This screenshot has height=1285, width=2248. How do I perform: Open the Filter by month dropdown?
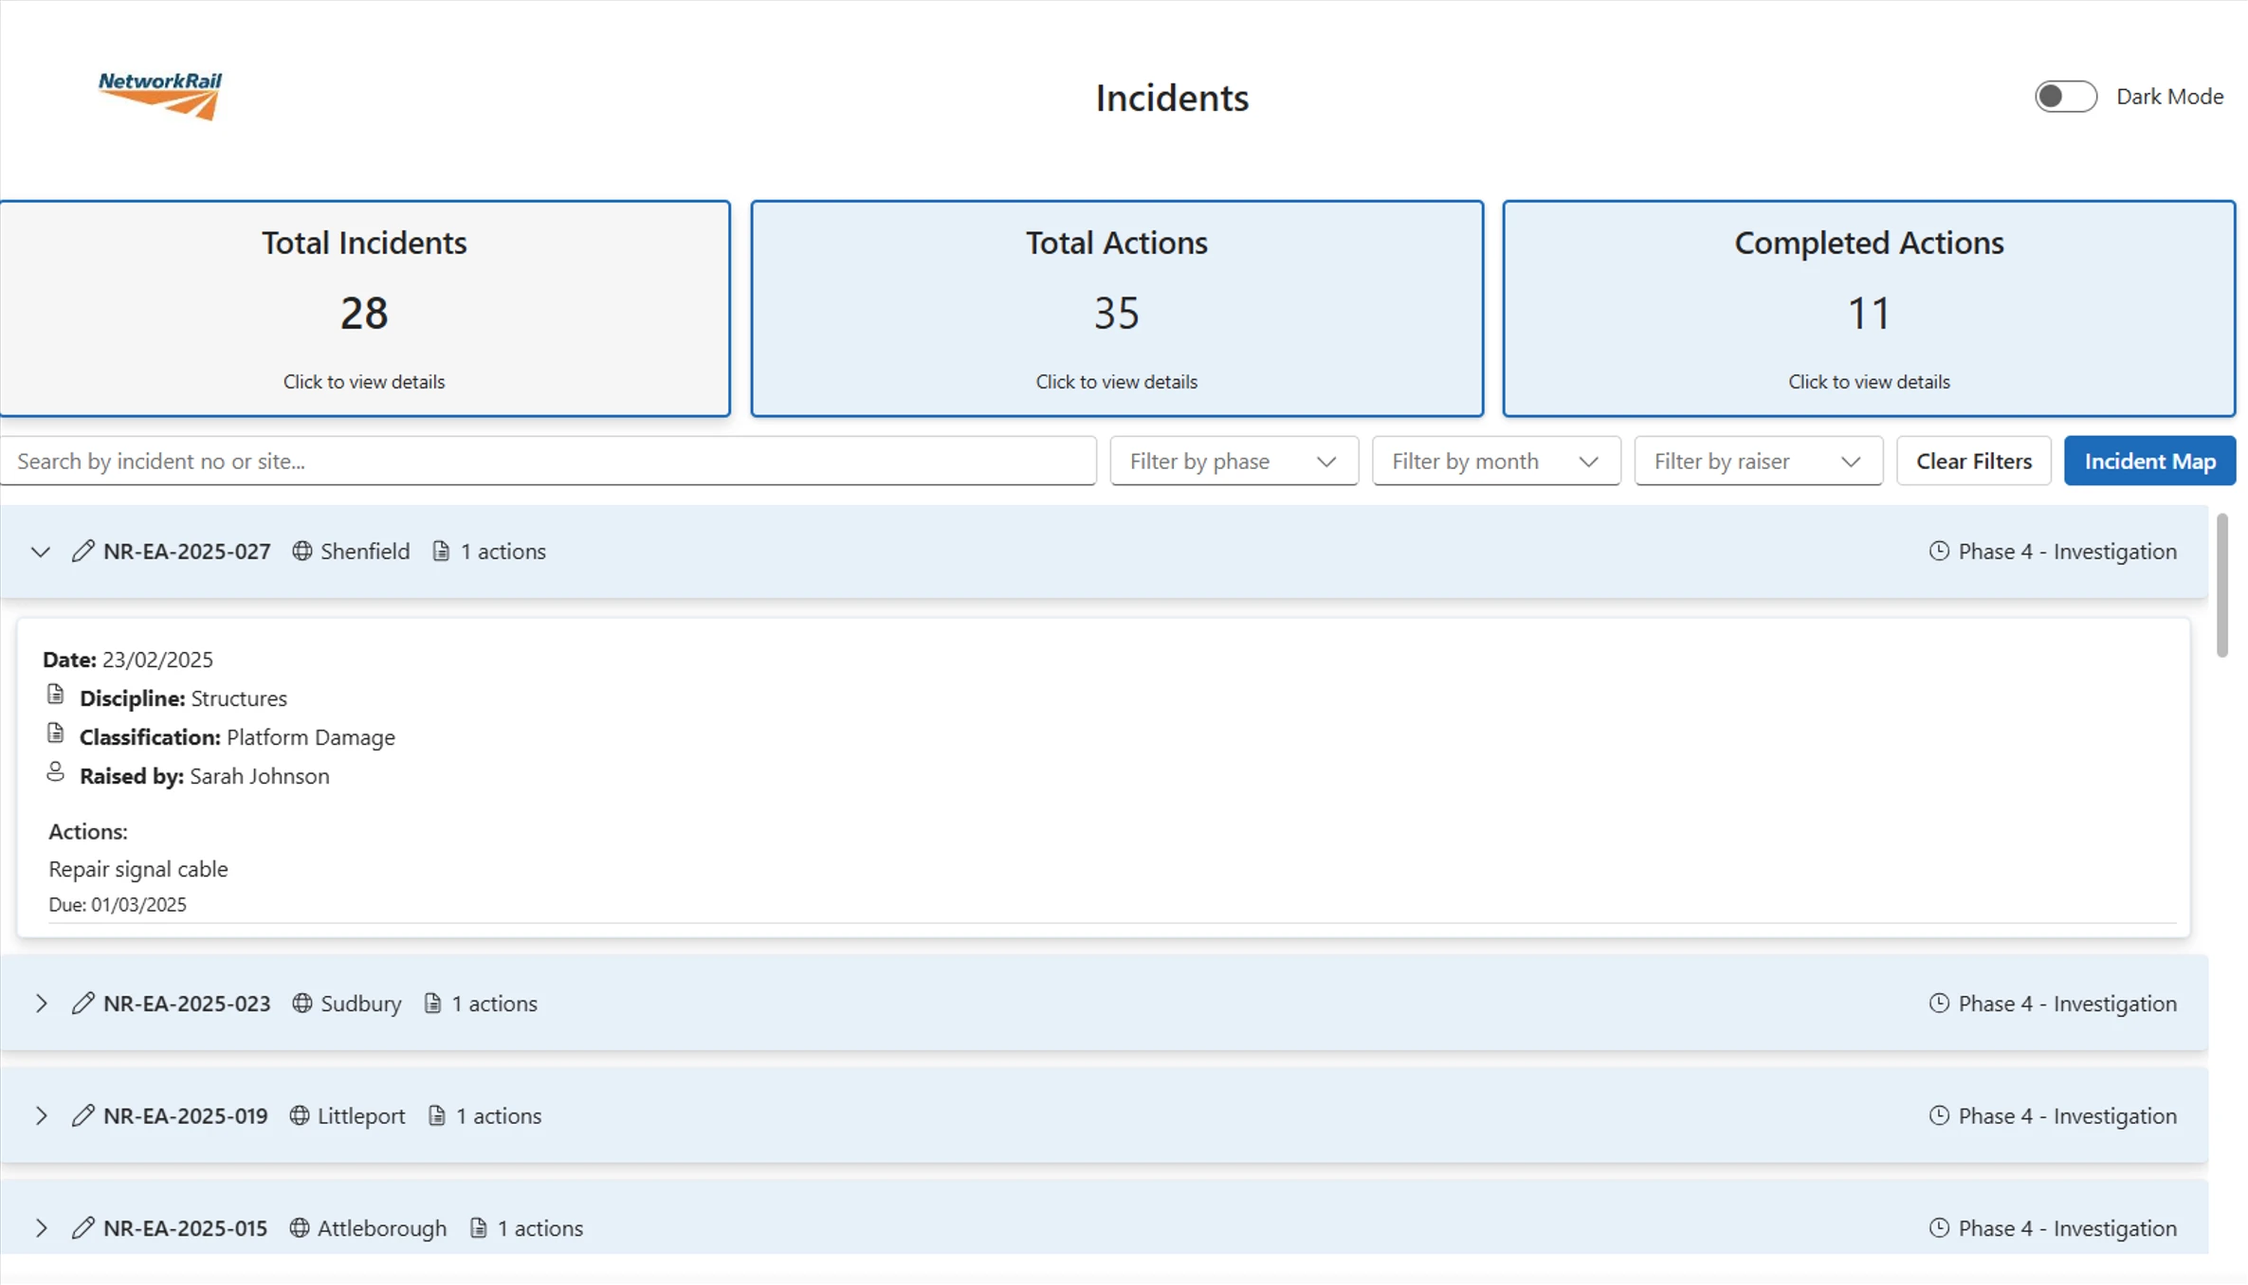1495,462
